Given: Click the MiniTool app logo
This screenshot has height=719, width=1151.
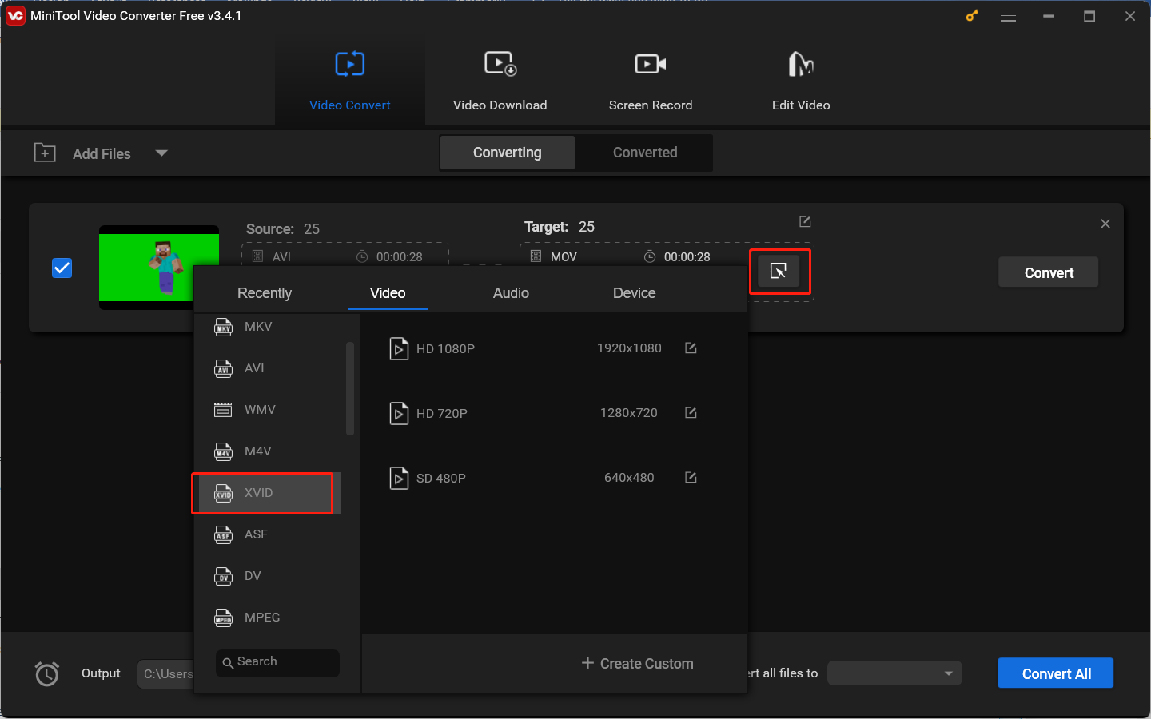Looking at the screenshot, I should pyautogui.click(x=15, y=16).
